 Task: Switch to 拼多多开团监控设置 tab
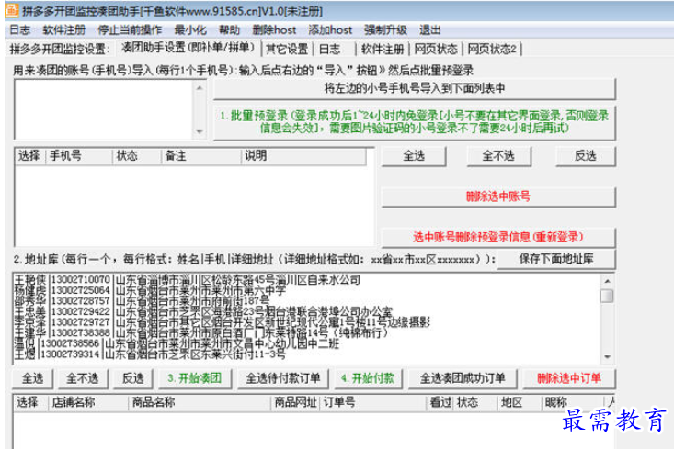[x=58, y=49]
